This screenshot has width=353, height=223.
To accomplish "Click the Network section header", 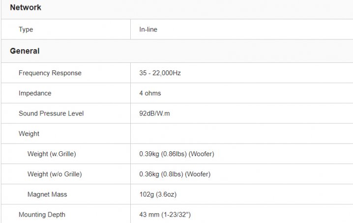I will (x=26, y=8).
